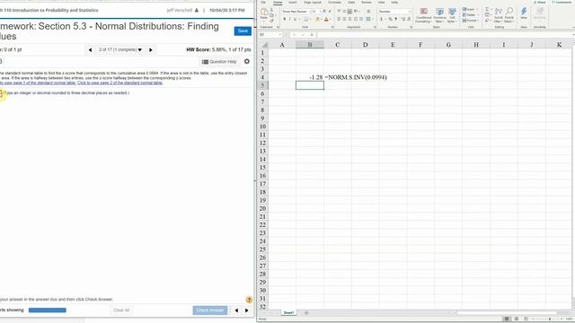Image resolution: width=575 pixels, height=323 pixels.
Task: Open Sort & Filter menu
Action: coord(499,15)
